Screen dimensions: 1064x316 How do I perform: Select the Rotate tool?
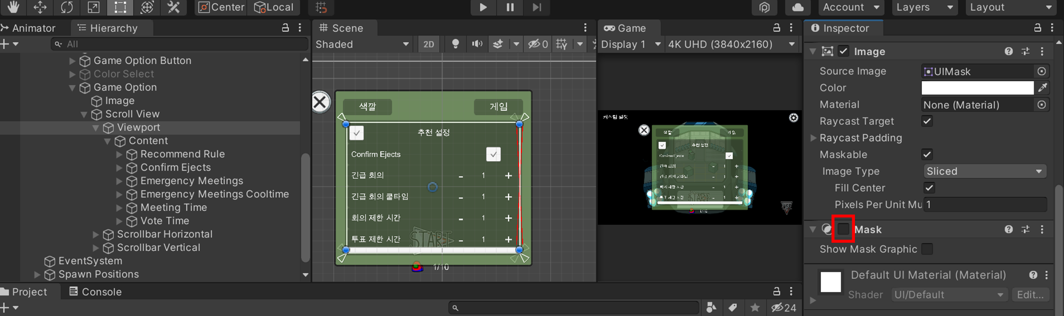coord(66,7)
